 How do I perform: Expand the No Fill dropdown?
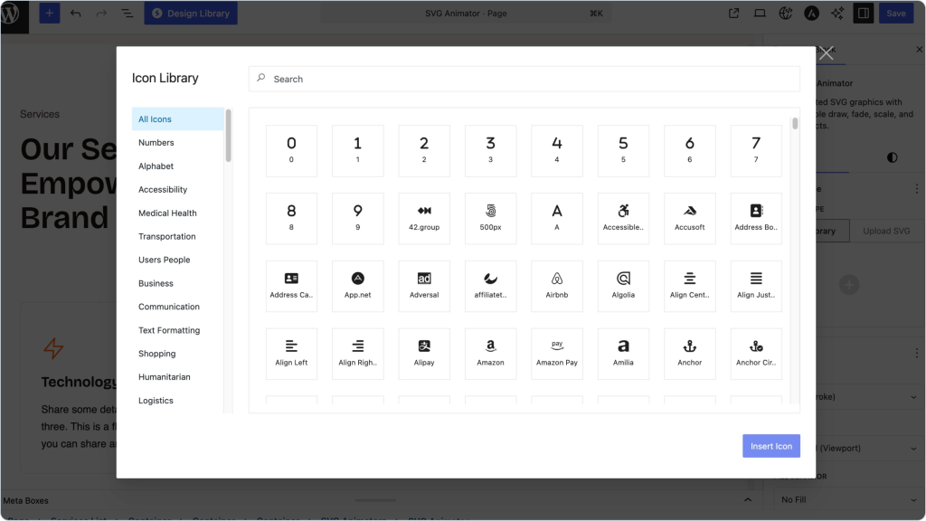(x=848, y=499)
